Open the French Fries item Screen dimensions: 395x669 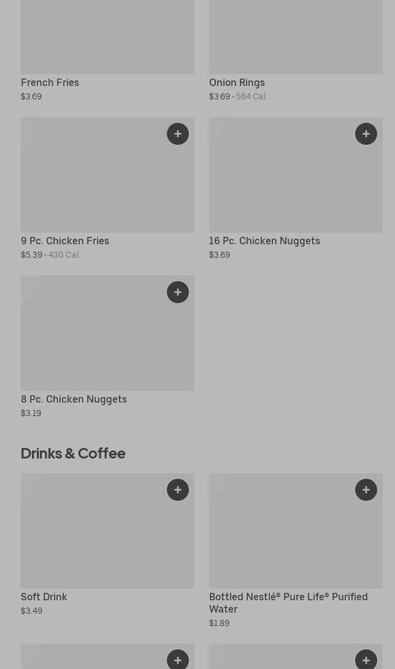[x=50, y=82]
